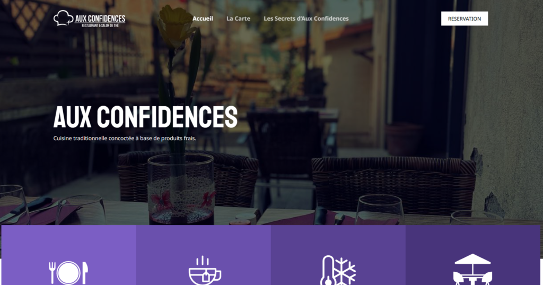
Task: Click the Cuisine traditionnelle tagline text
Action: click(x=125, y=138)
